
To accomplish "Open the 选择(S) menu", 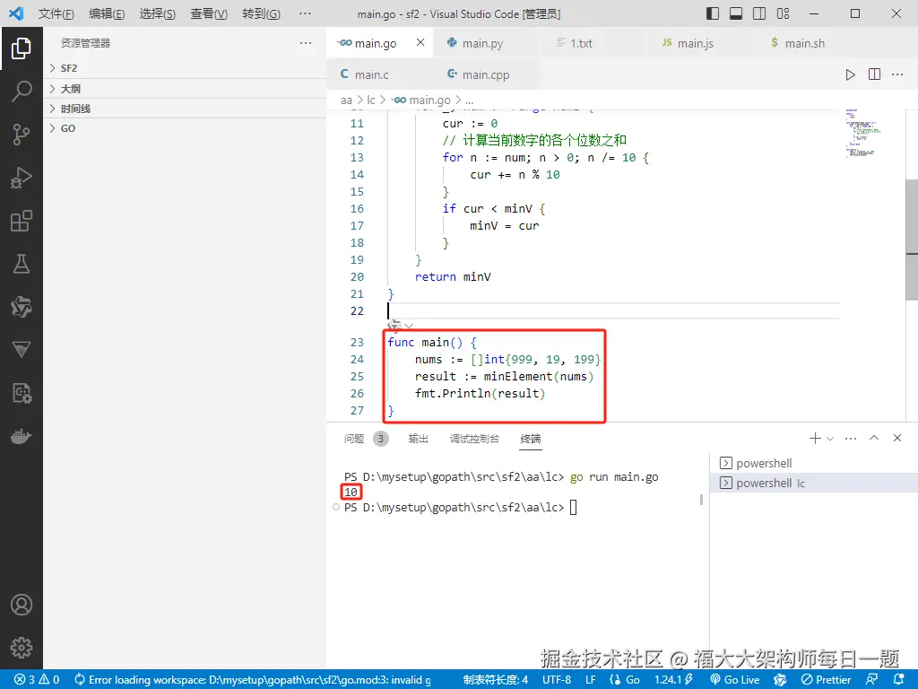I will 158,13.
